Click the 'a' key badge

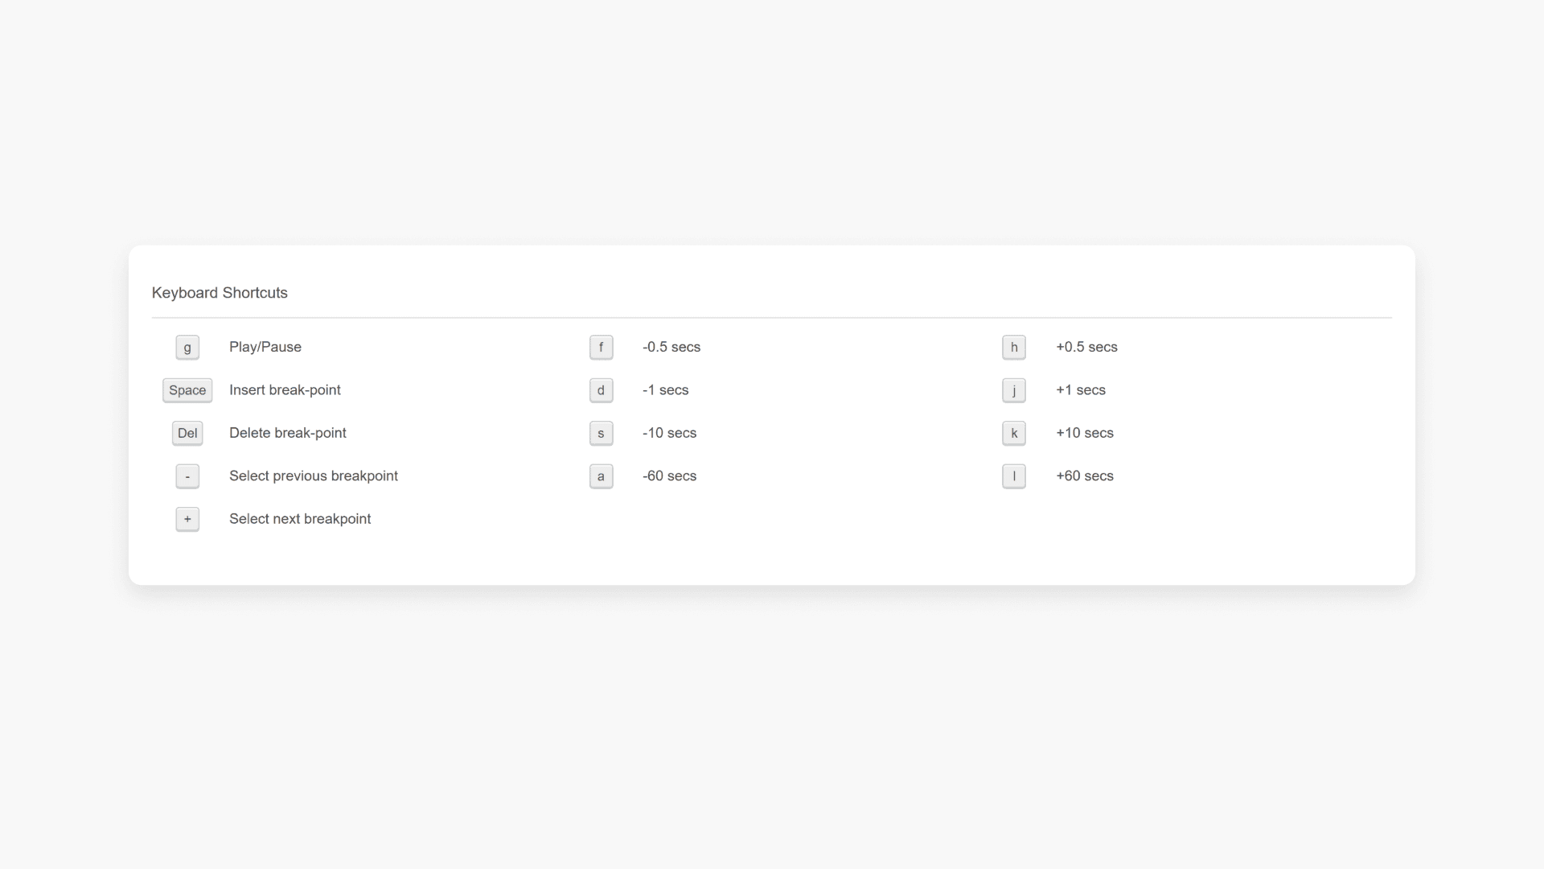601,476
